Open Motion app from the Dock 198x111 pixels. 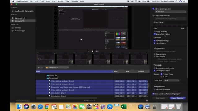pos(103,107)
